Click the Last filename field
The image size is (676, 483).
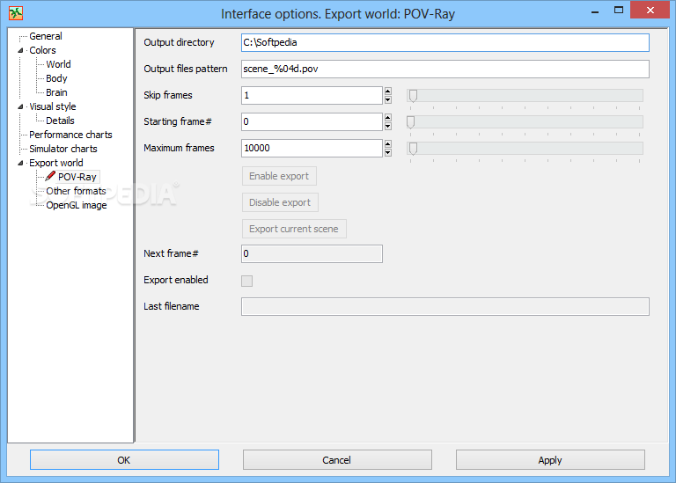click(x=445, y=307)
